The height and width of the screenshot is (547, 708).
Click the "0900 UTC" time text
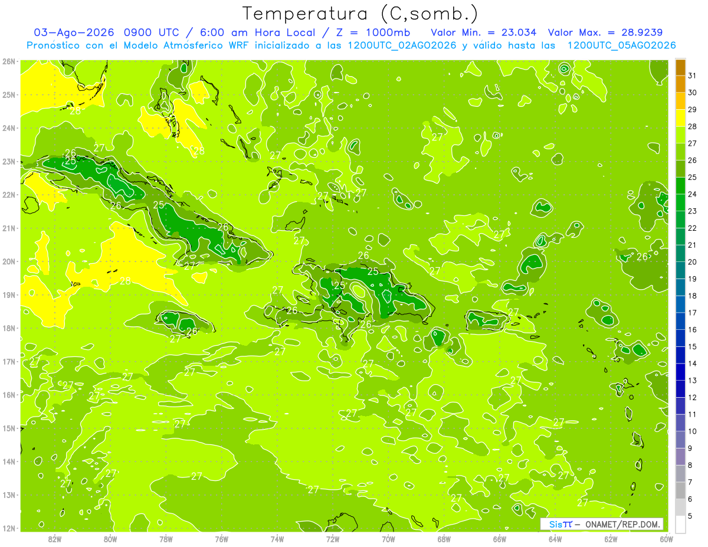coord(154,32)
